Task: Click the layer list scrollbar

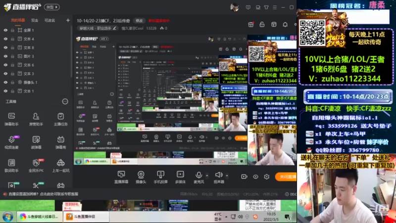Action: 71,52
